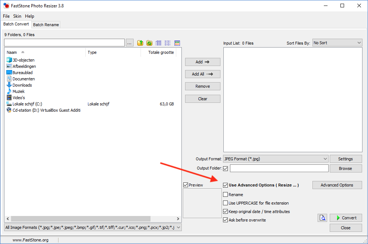Image resolution: width=368 pixels, height=244 pixels.
Task: Refresh the folder list icon
Action: point(149,43)
